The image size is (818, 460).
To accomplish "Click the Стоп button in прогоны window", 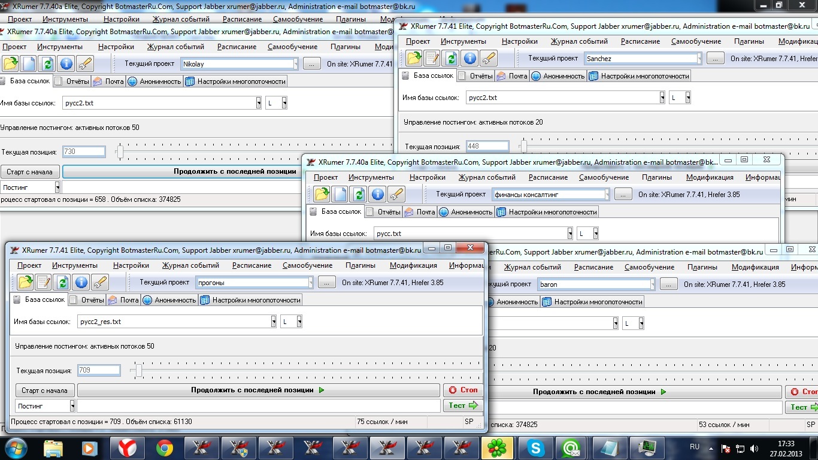I will click(463, 390).
